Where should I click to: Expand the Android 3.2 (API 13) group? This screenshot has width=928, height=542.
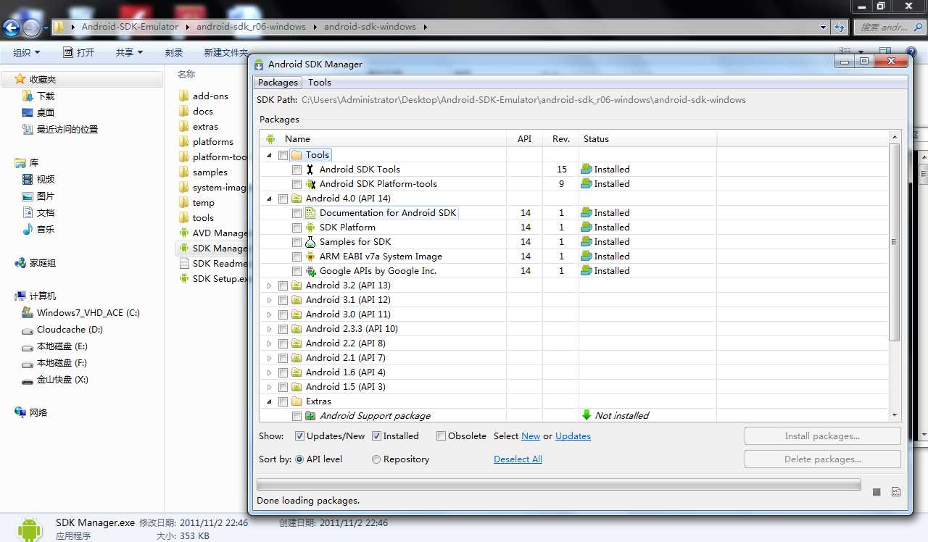(x=270, y=285)
